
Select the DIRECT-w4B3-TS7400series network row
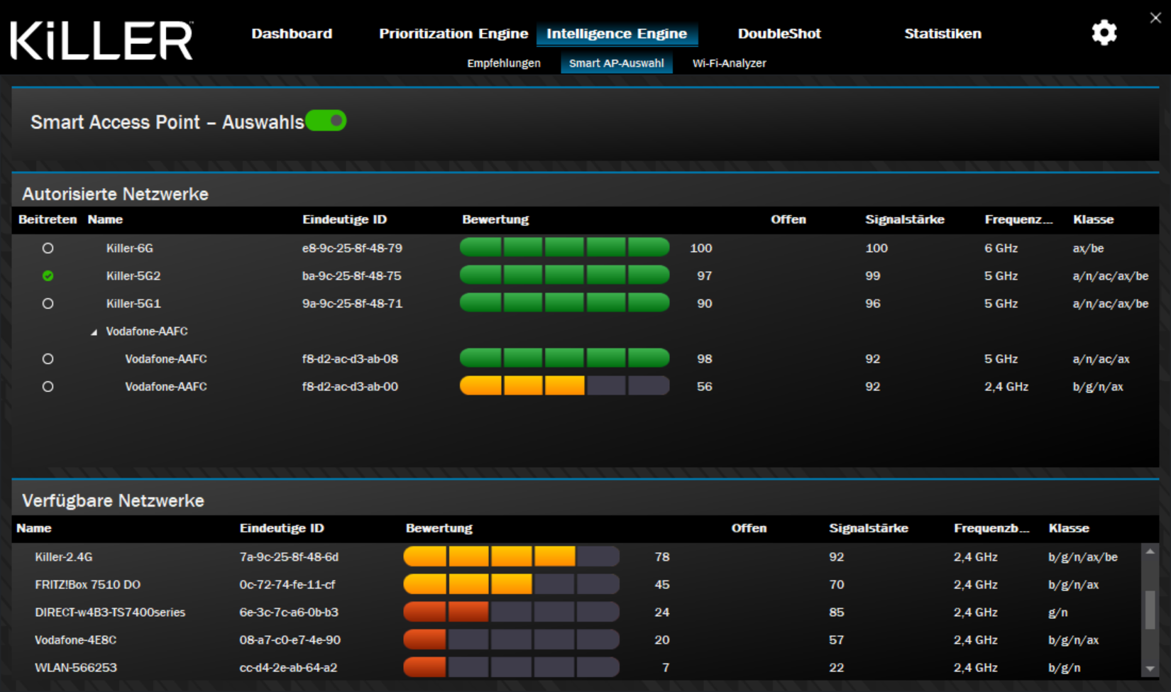(576, 613)
